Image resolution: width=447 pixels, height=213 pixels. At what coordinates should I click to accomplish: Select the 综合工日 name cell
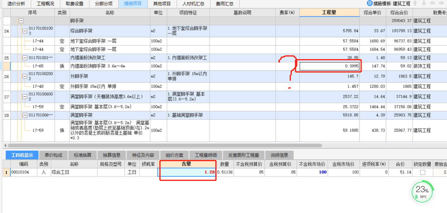point(74,172)
